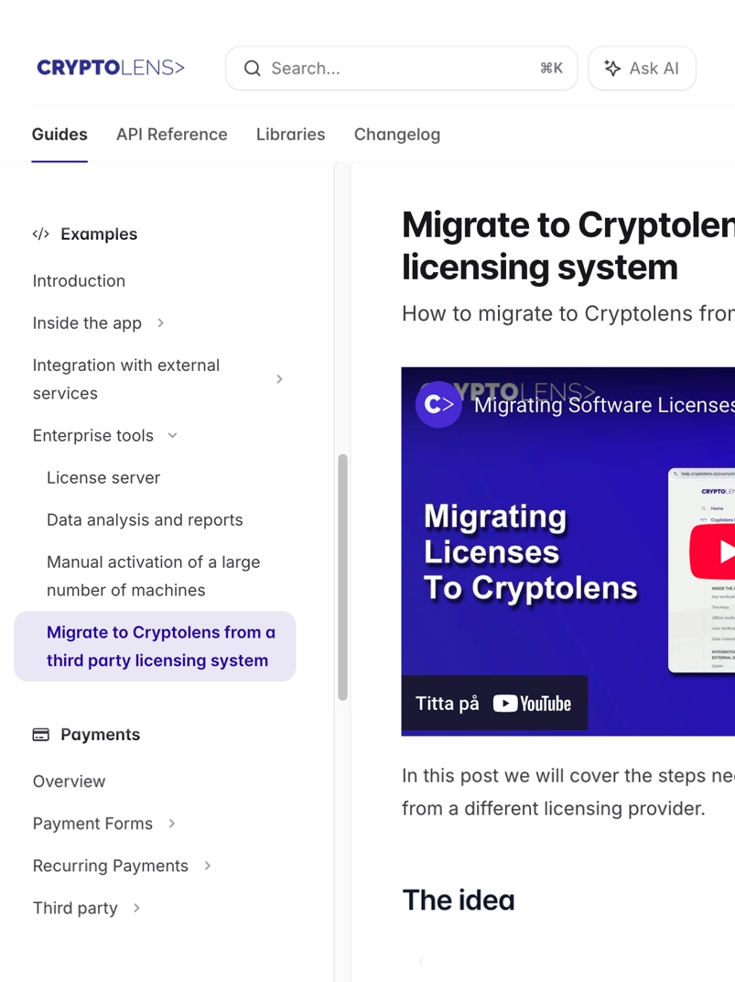Click the search magnifier icon

point(252,69)
